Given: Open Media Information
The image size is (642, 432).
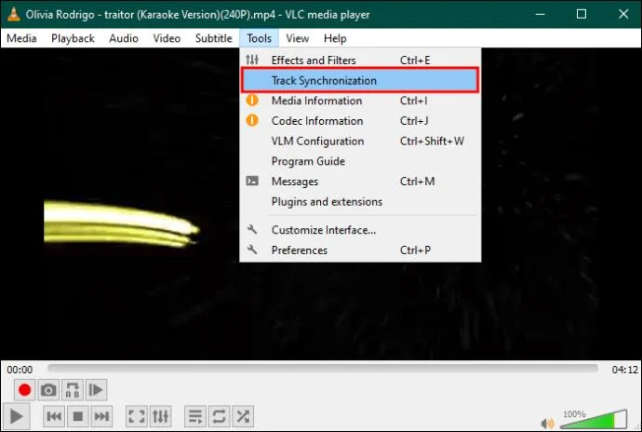Looking at the screenshot, I should tap(360, 101).
